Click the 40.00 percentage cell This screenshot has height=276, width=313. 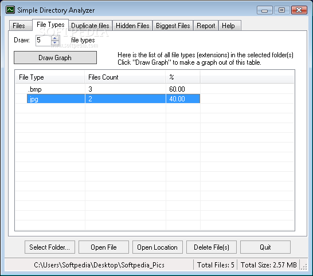point(183,98)
